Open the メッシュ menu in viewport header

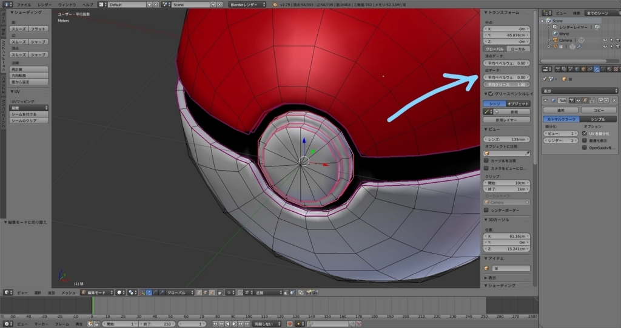click(x=69, y=292)
